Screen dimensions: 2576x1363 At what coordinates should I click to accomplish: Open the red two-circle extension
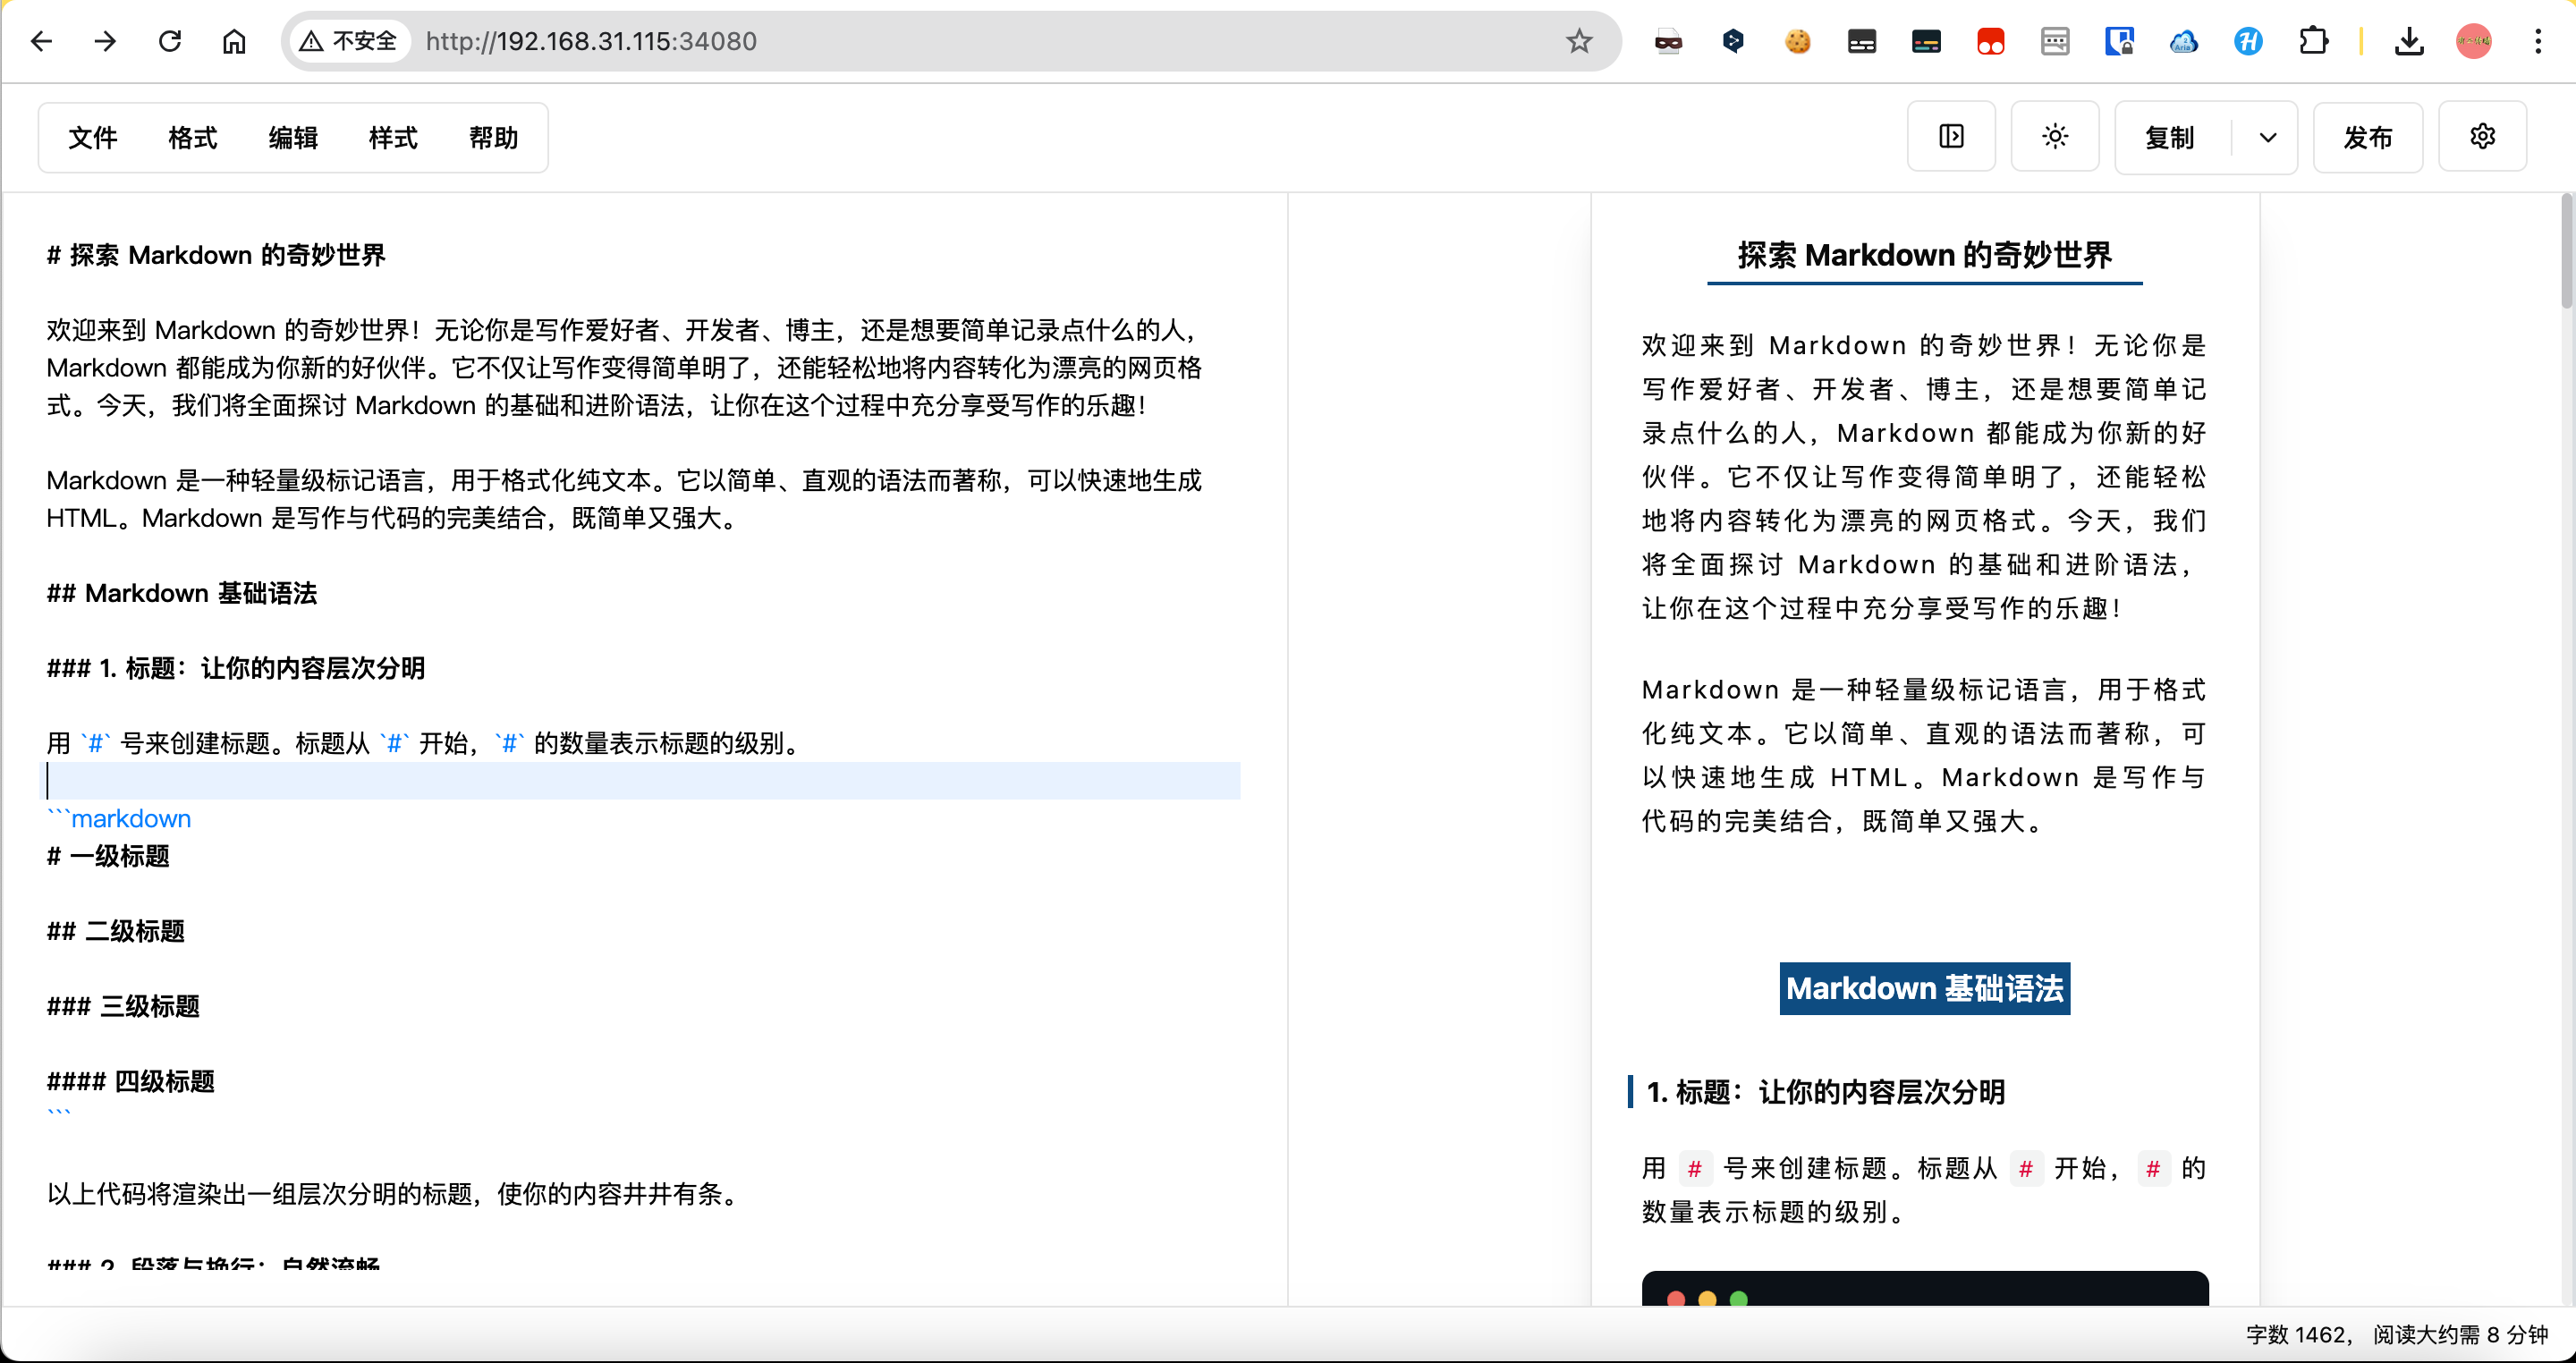[1991, 41]
